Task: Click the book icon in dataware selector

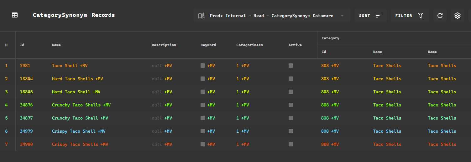Action: tap(201, 16)
